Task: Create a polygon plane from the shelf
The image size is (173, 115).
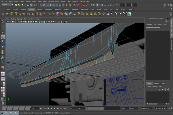Action: click(24, 14)
